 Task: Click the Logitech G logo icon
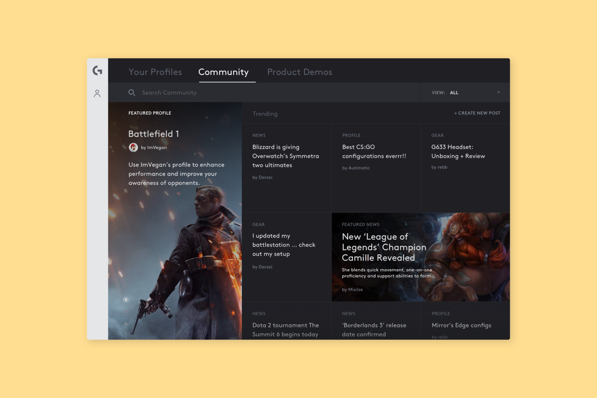(x=97, y=70)
